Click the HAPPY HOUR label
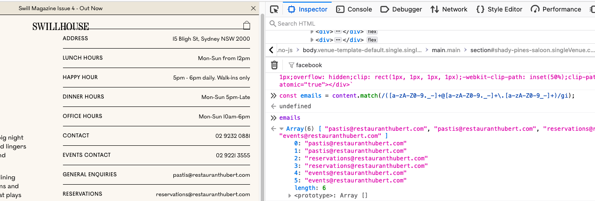Screen dimensions: 595x201 (x=80, y=77)
